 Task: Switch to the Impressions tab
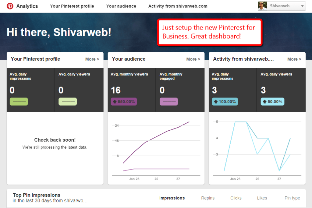pyautogui.click(x=172, y=198)
